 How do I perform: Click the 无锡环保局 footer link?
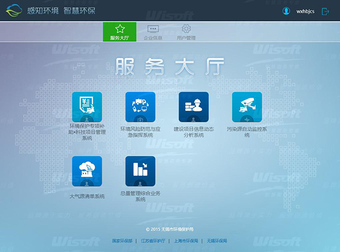(216, 241)
